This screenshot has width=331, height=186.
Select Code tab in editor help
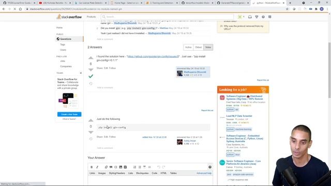[154, 173]
